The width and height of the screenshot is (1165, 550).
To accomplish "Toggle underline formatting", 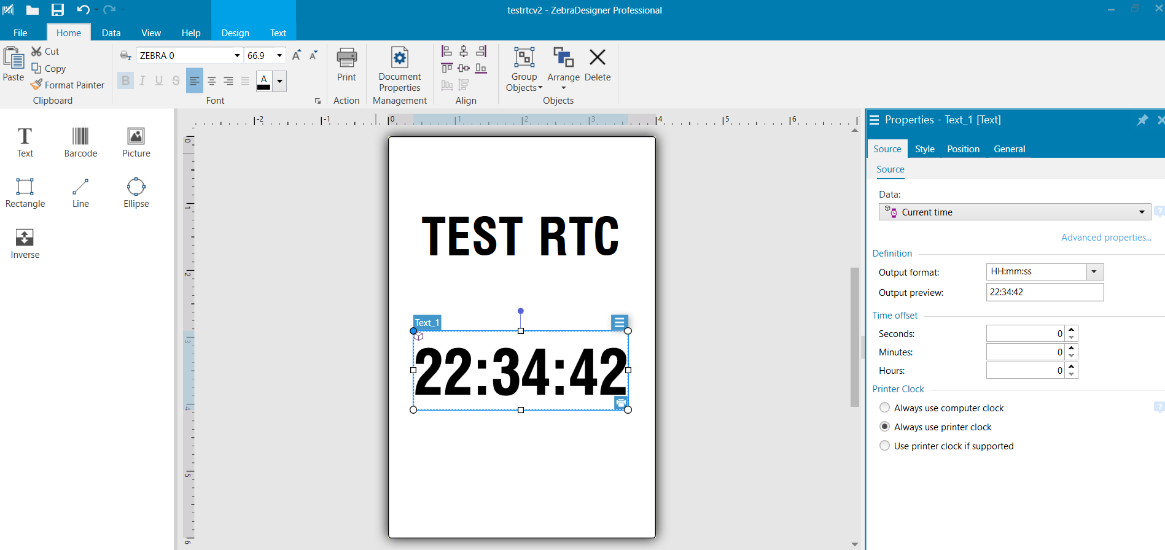I will [x=159, y=80].
